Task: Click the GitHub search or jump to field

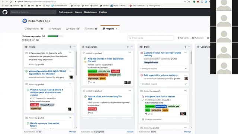Action: point(33,12)
